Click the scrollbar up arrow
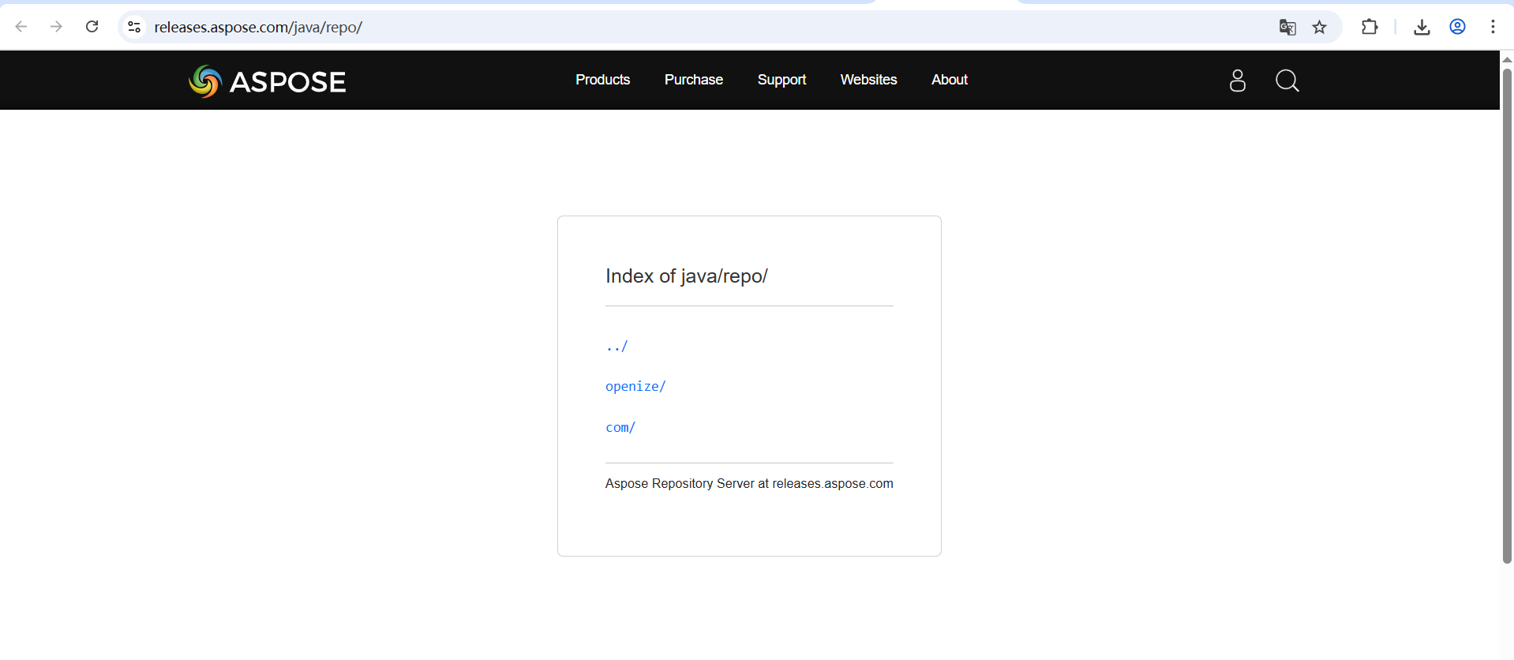This screenshot has height=660, width=1514. [x=1507, y=60]
